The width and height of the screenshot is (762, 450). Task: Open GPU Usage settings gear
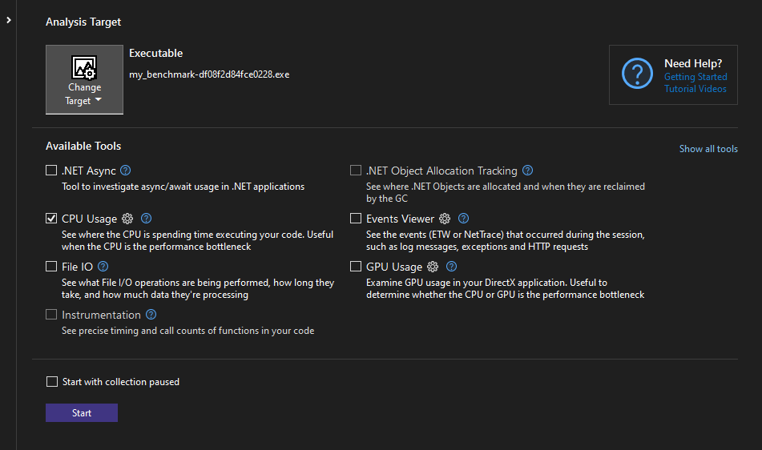(x=433, y=267)
